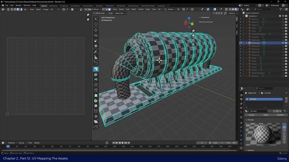Open the File menu

7,5
